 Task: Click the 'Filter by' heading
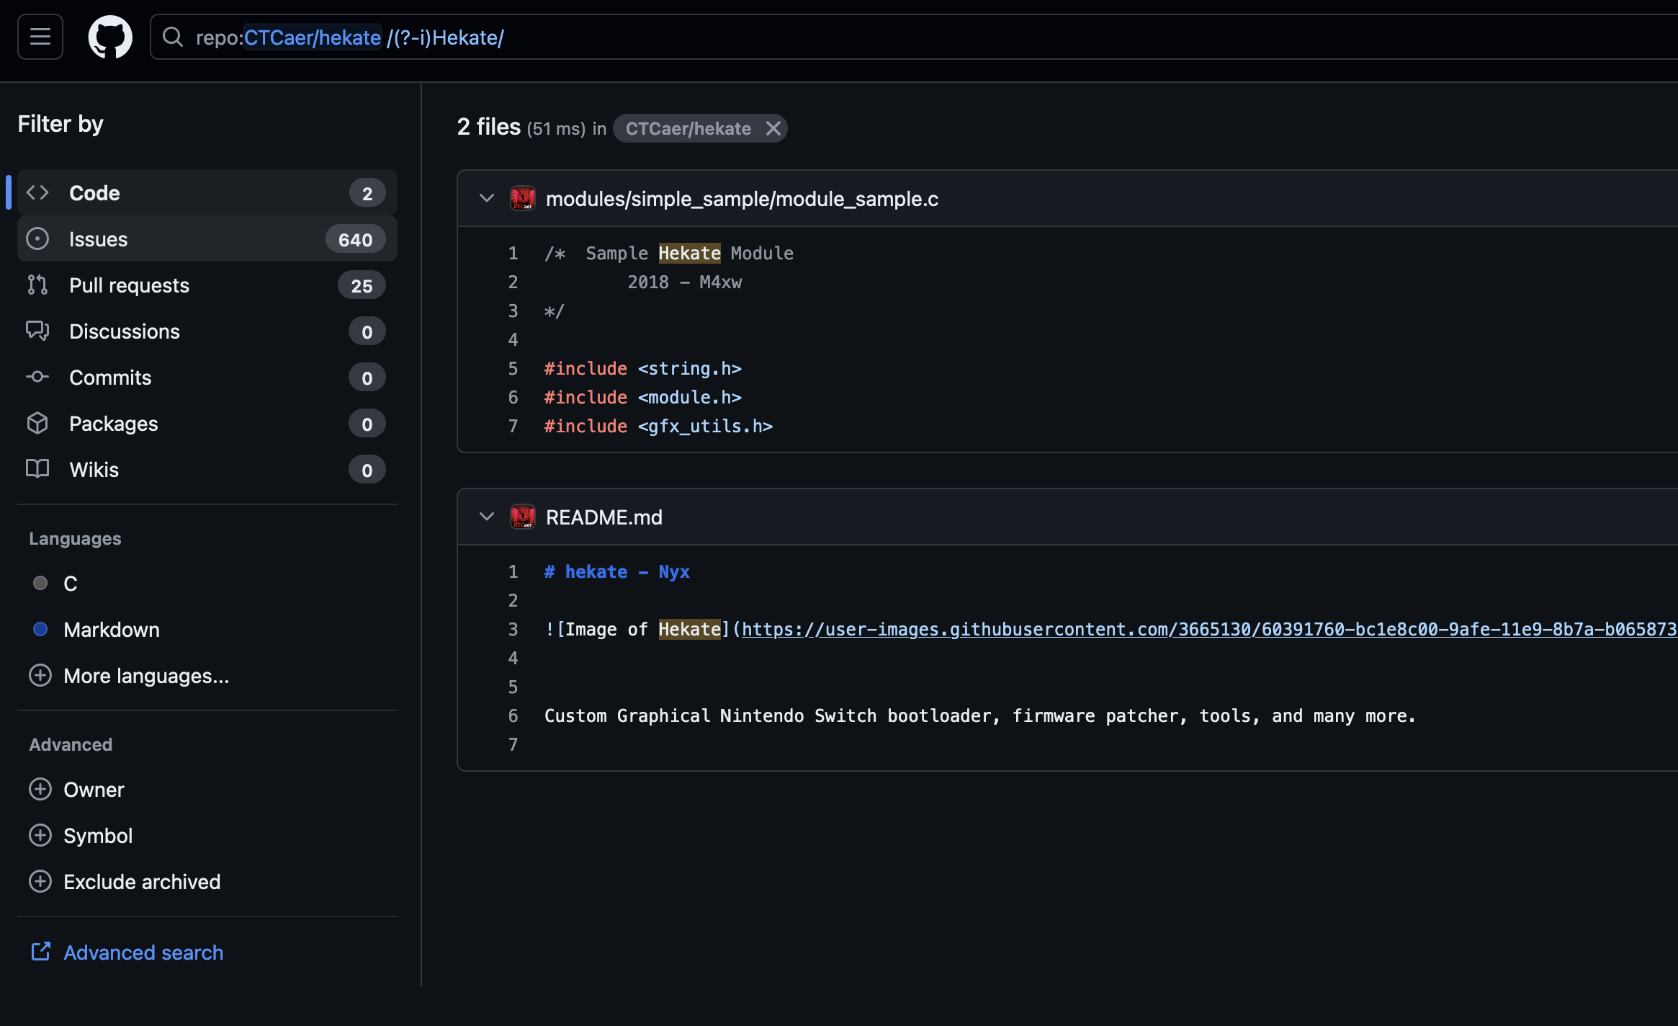(x=60, y=124)
